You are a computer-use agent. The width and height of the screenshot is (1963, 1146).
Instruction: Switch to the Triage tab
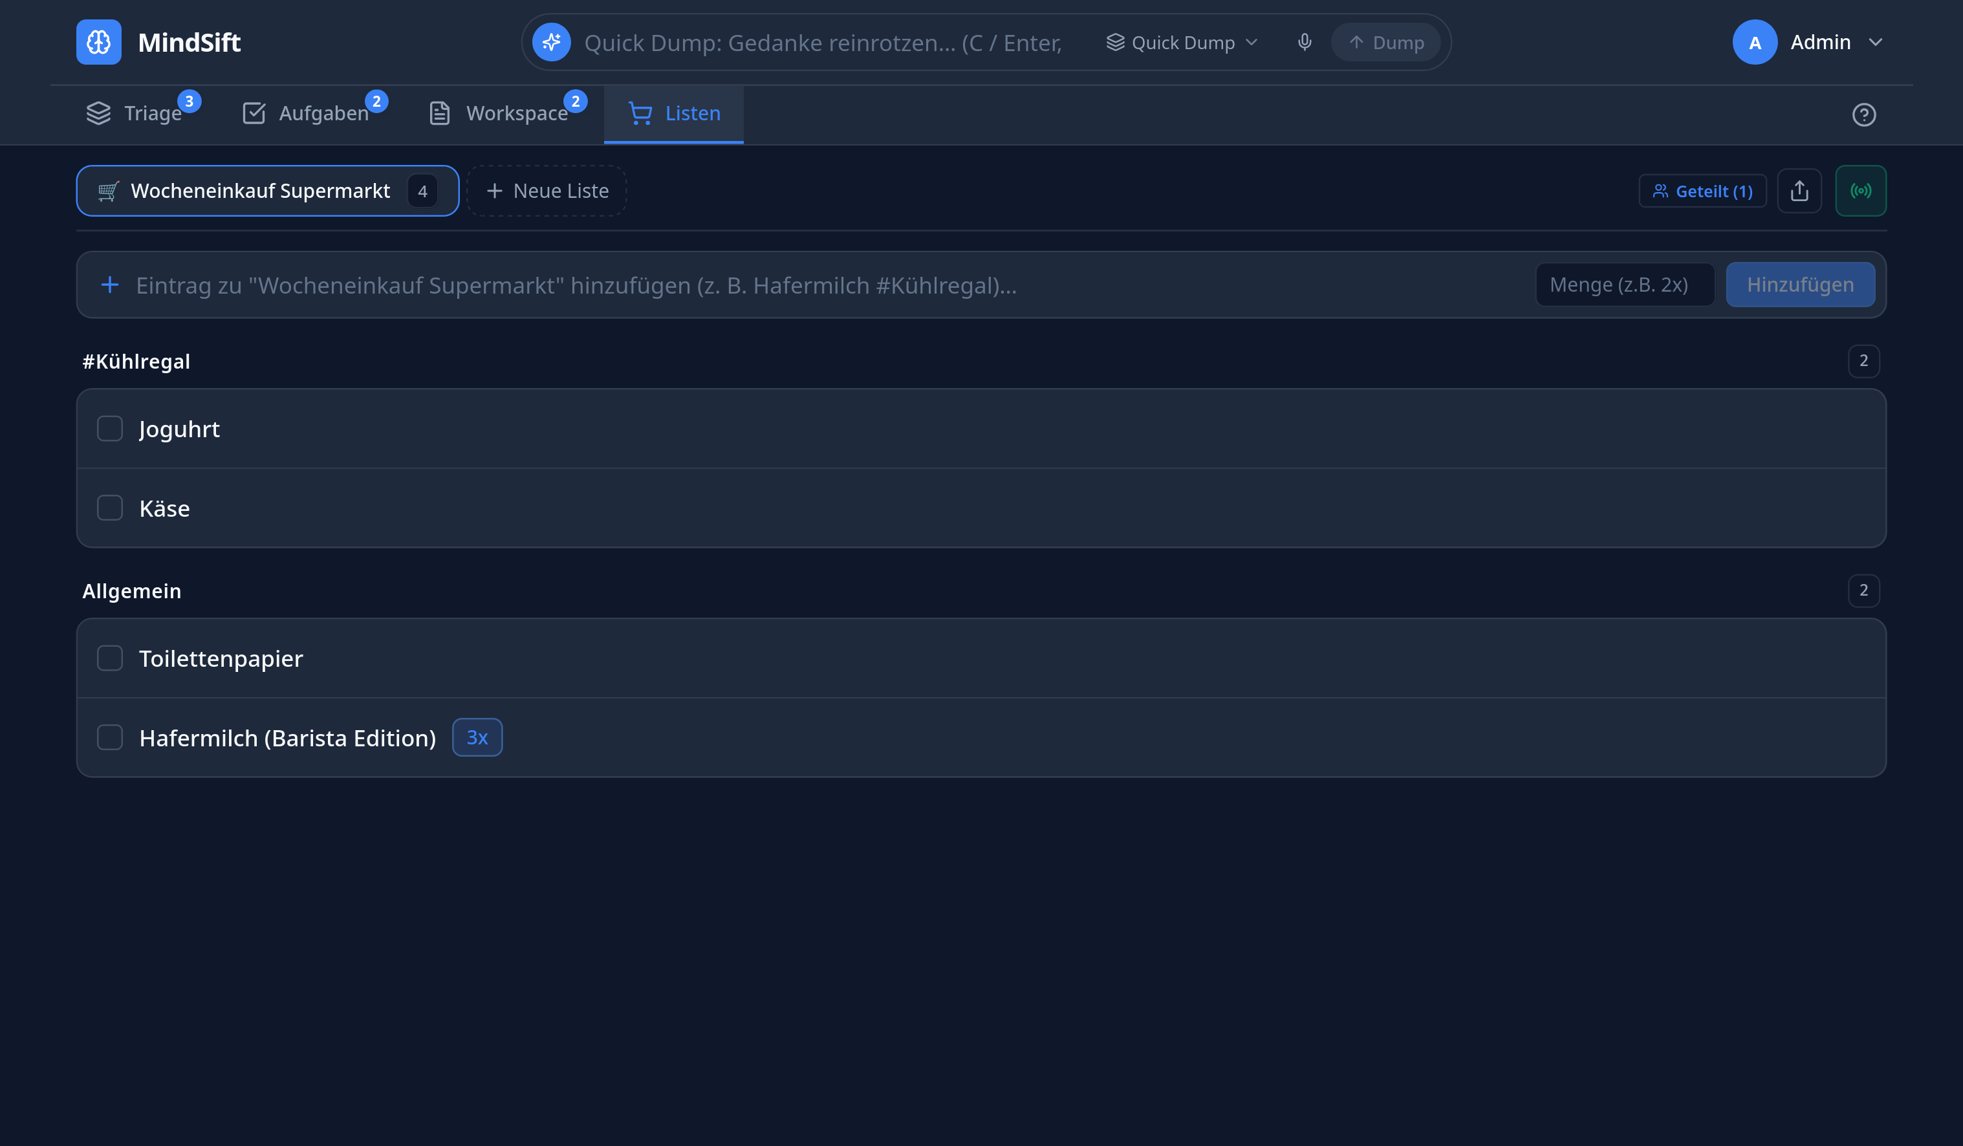[142, 114]
